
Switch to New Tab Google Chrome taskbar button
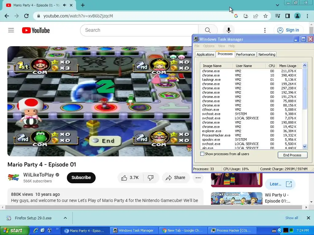(183, 230)
